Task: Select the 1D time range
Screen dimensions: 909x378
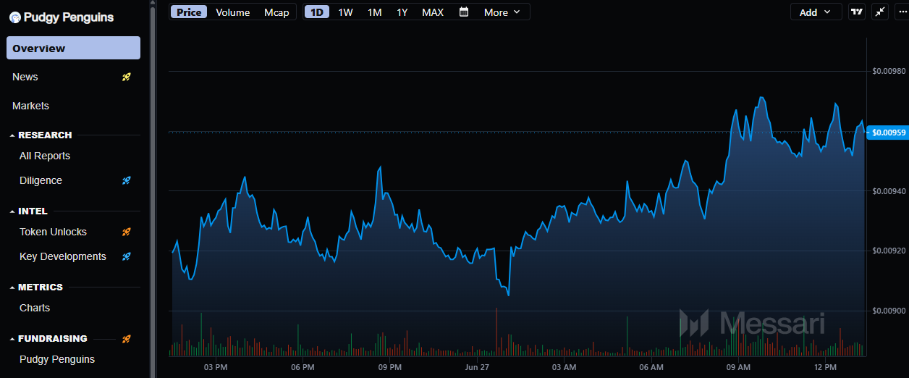Action: (x=317, y=12)
